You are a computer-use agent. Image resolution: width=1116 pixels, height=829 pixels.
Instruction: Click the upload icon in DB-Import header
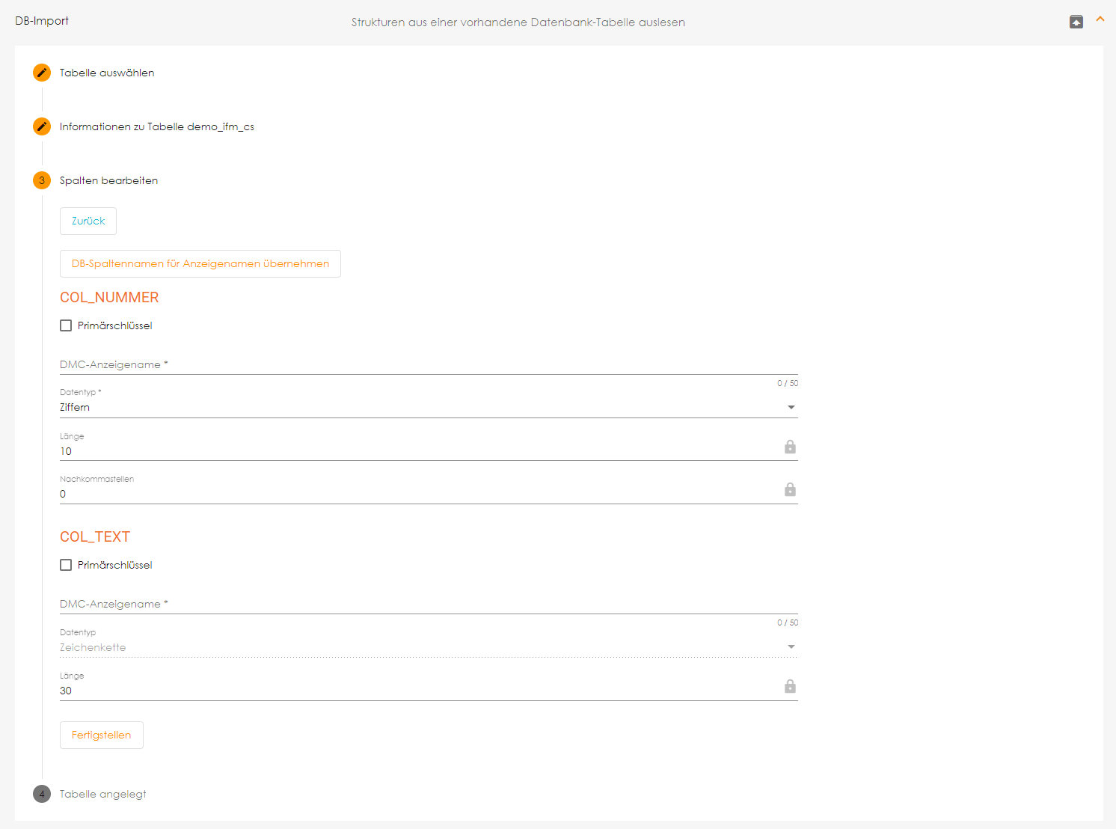point(1076,22)
